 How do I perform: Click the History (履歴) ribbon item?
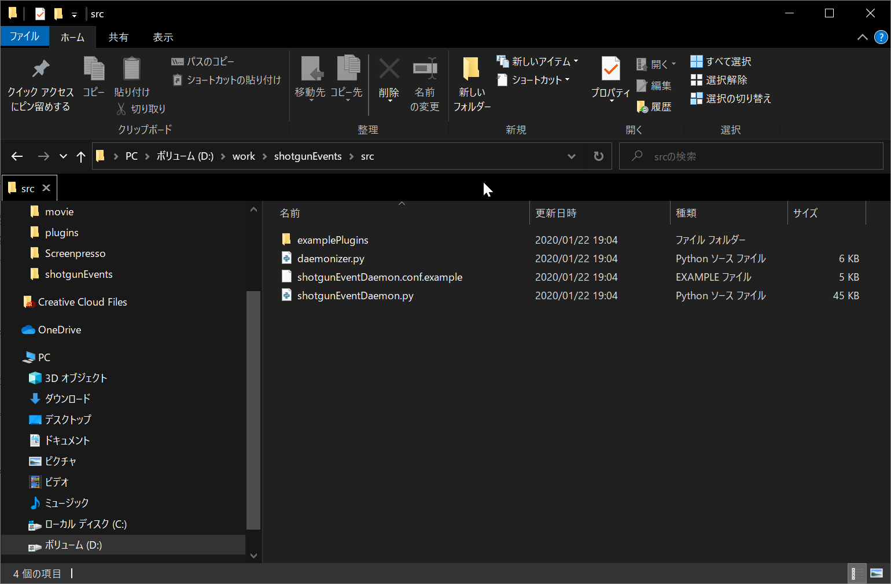(654, 107)
